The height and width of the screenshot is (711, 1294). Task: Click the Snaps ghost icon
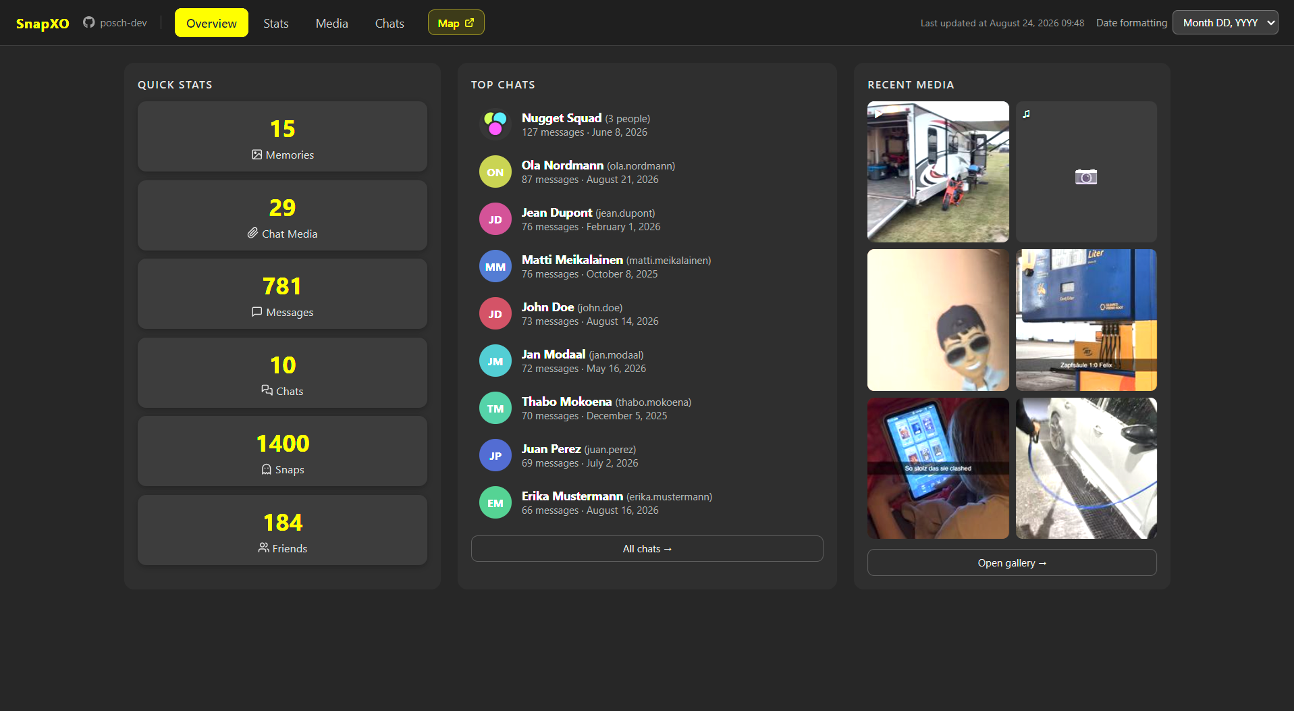(266, 469)
